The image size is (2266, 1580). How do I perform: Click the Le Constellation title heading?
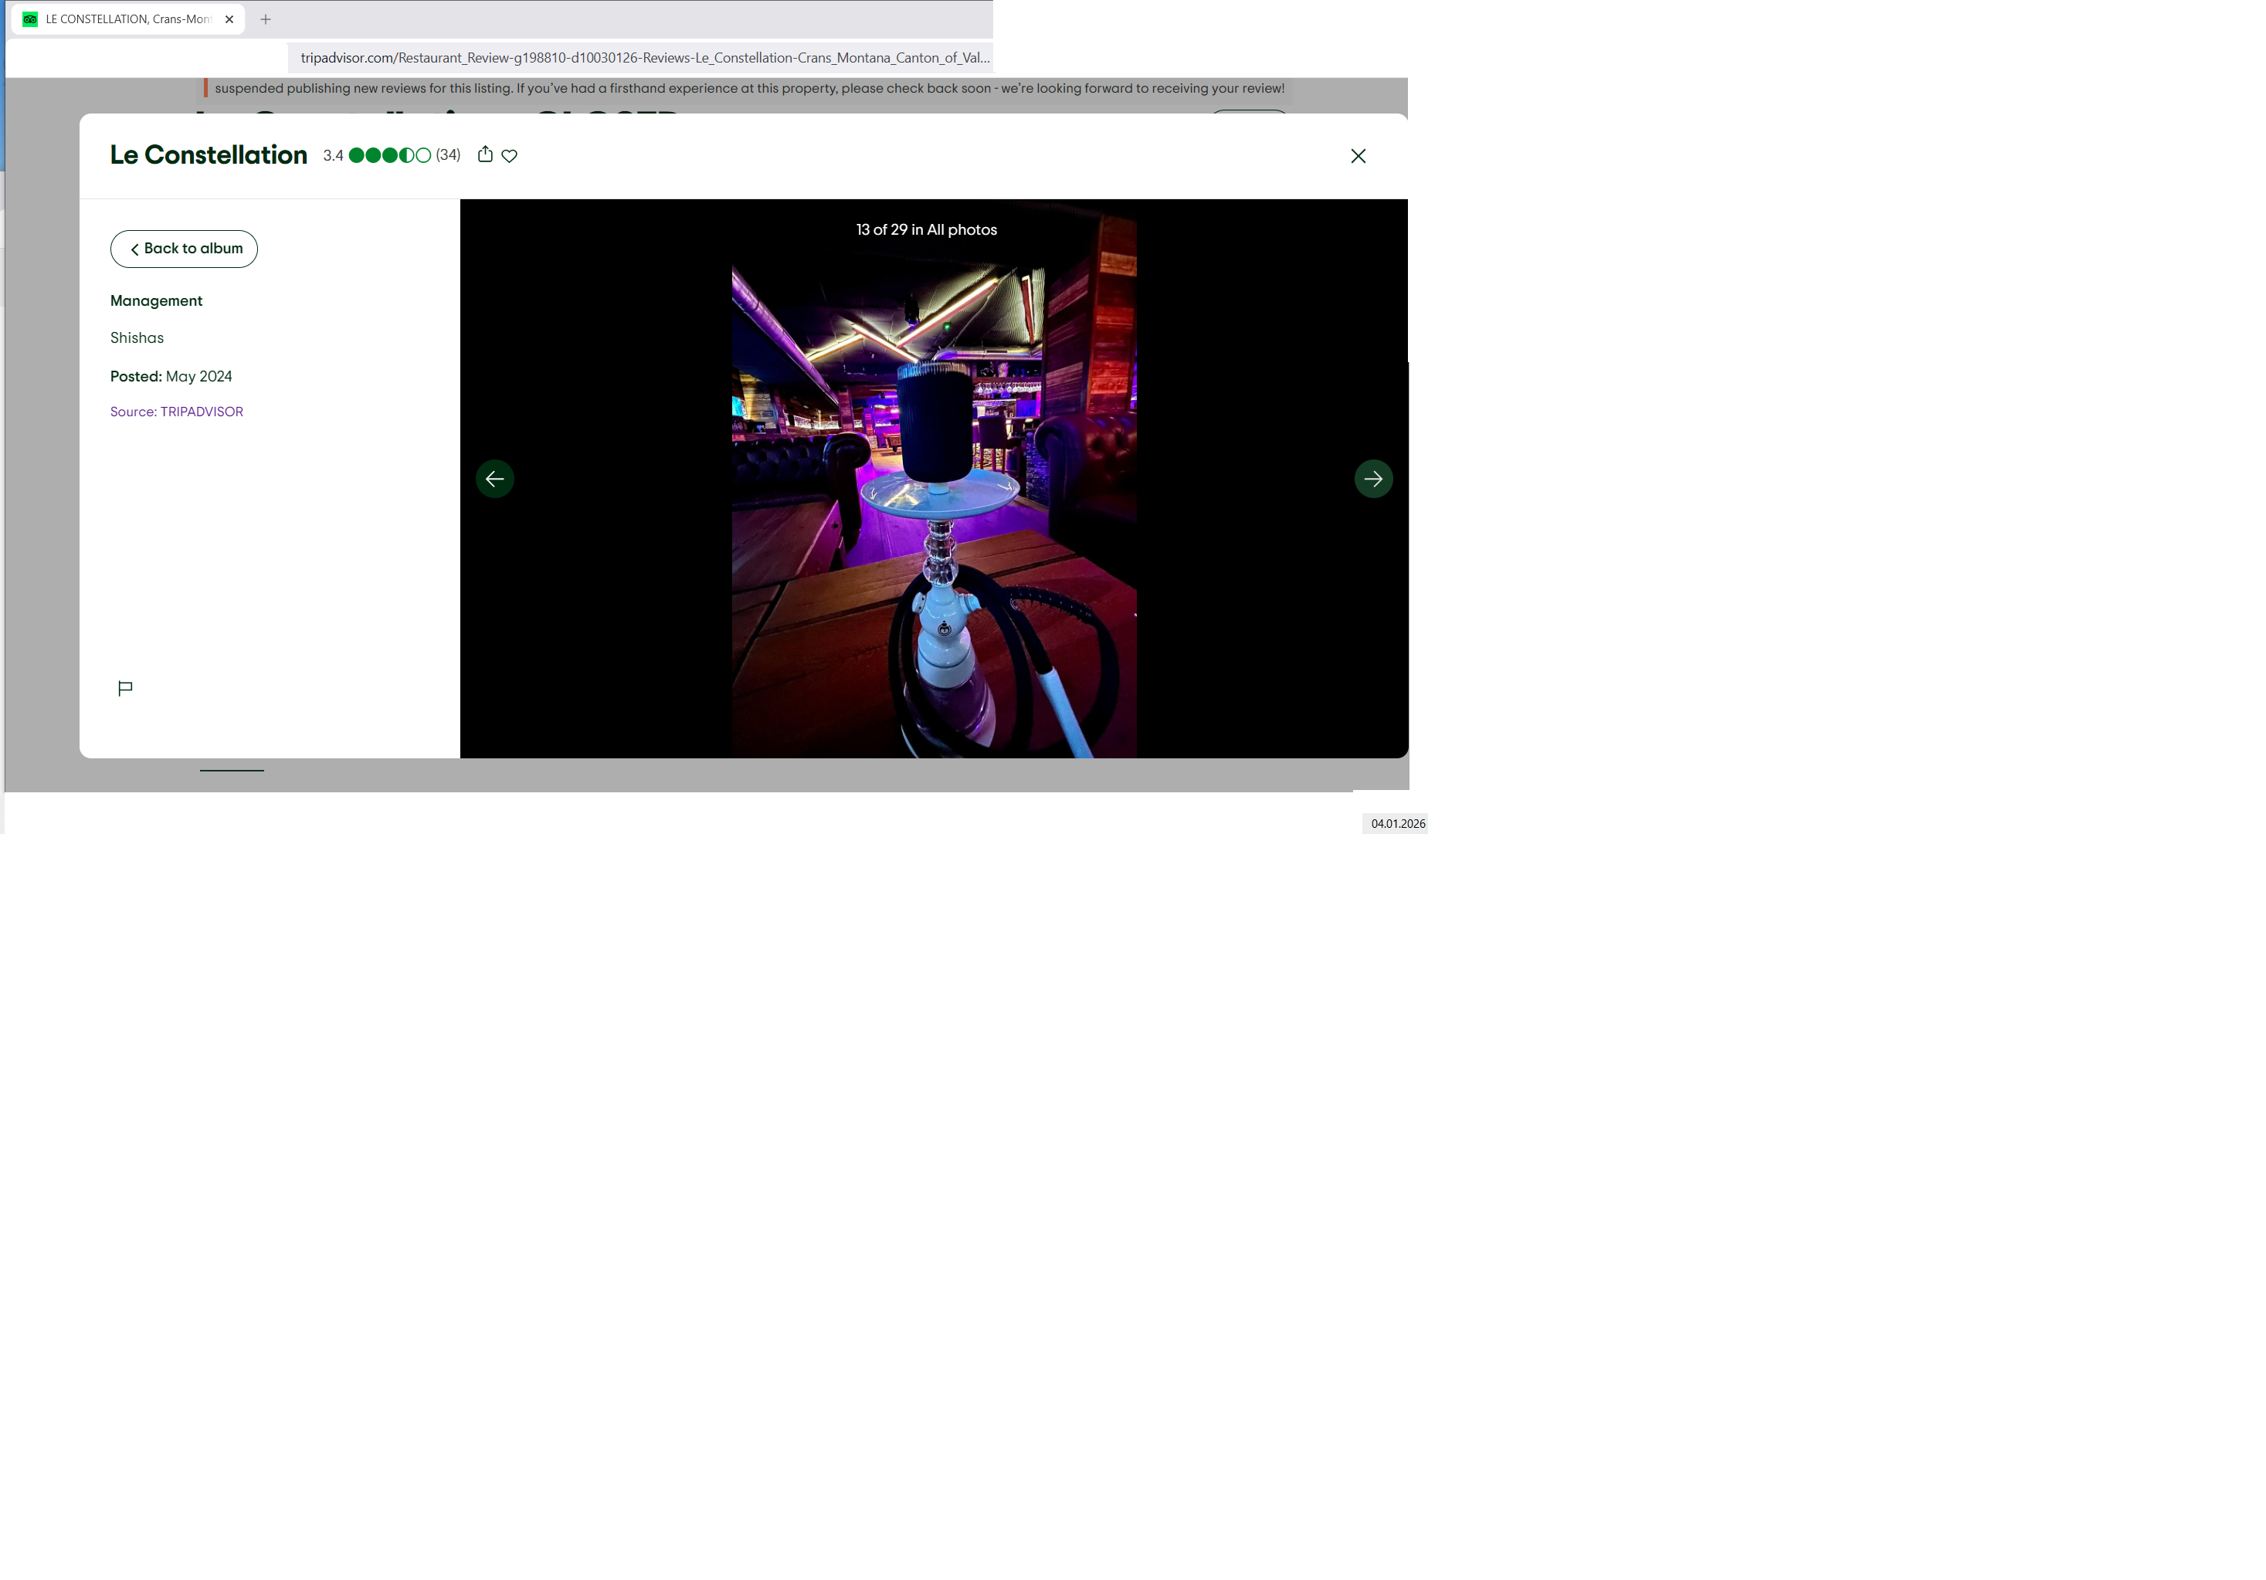coord(209,155)
